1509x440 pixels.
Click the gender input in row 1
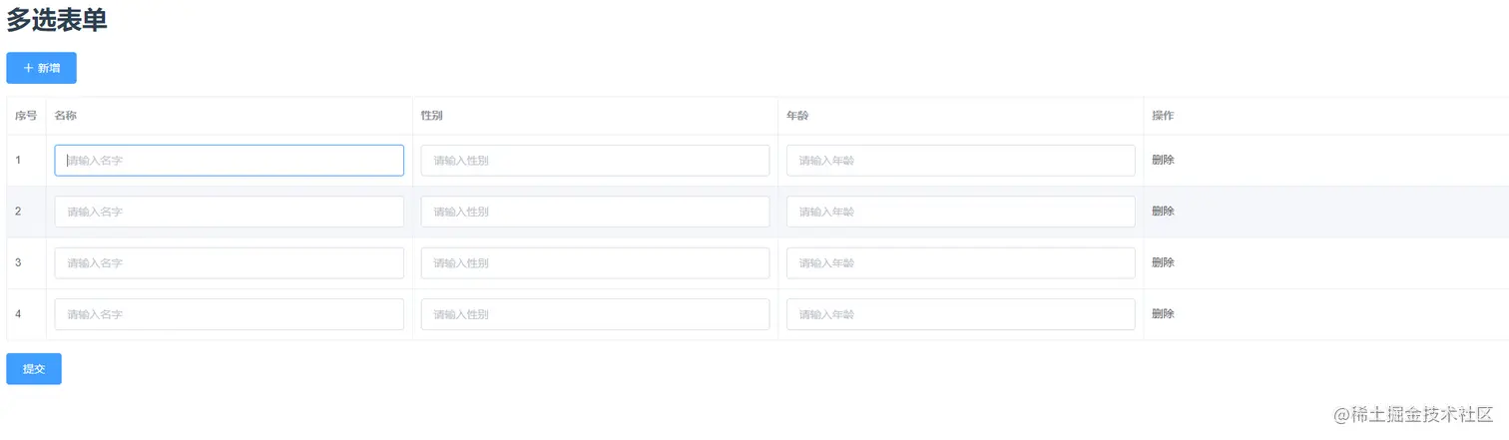click(595, 161)
